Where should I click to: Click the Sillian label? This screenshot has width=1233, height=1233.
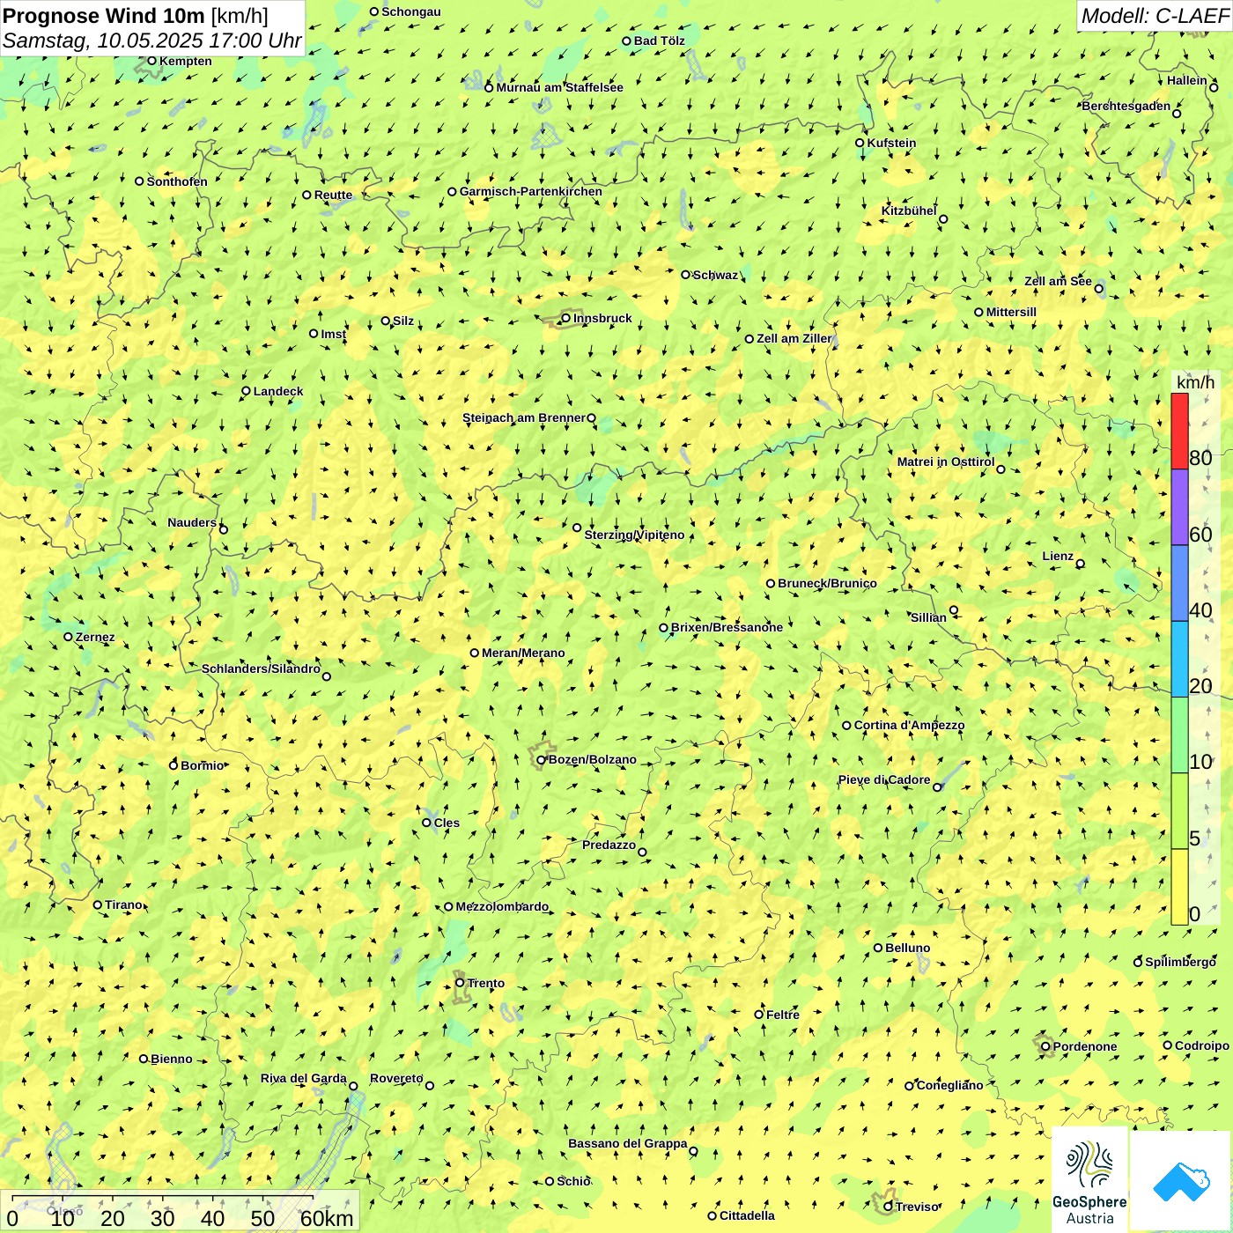coord(928,617)
